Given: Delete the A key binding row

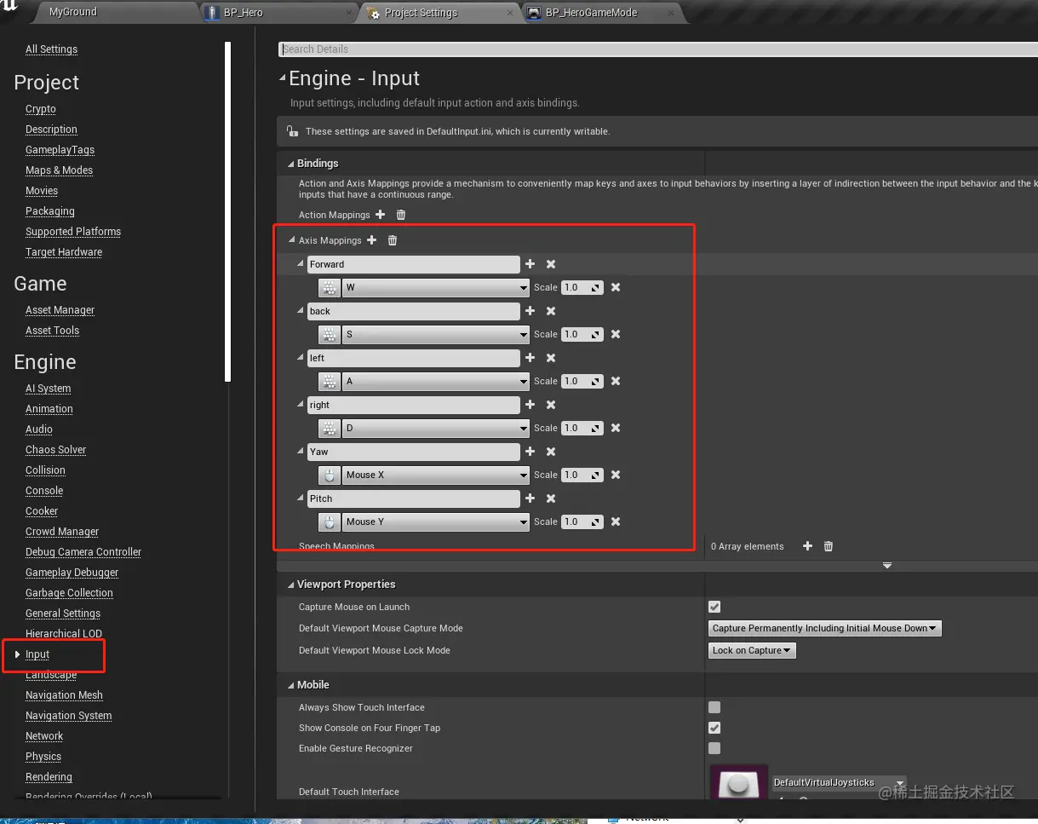Looking at the screenshot, I should point(616,381).
